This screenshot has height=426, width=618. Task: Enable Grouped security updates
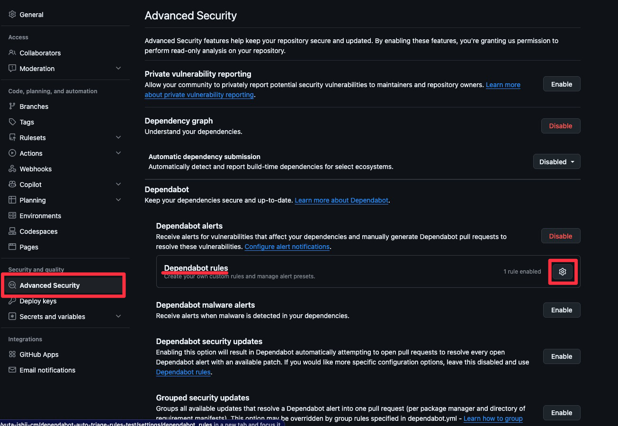pos(562,413)
